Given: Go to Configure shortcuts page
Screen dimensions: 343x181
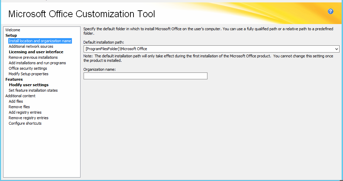Looking at the screenshot, I should point(25,123).
